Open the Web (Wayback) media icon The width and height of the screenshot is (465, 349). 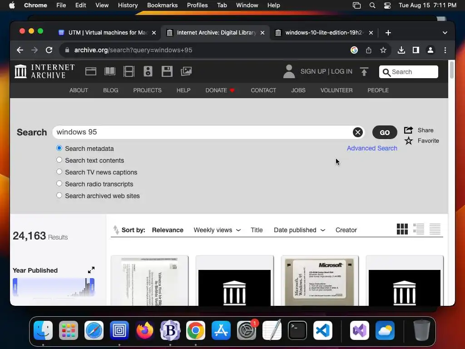[x=91, y=71]
